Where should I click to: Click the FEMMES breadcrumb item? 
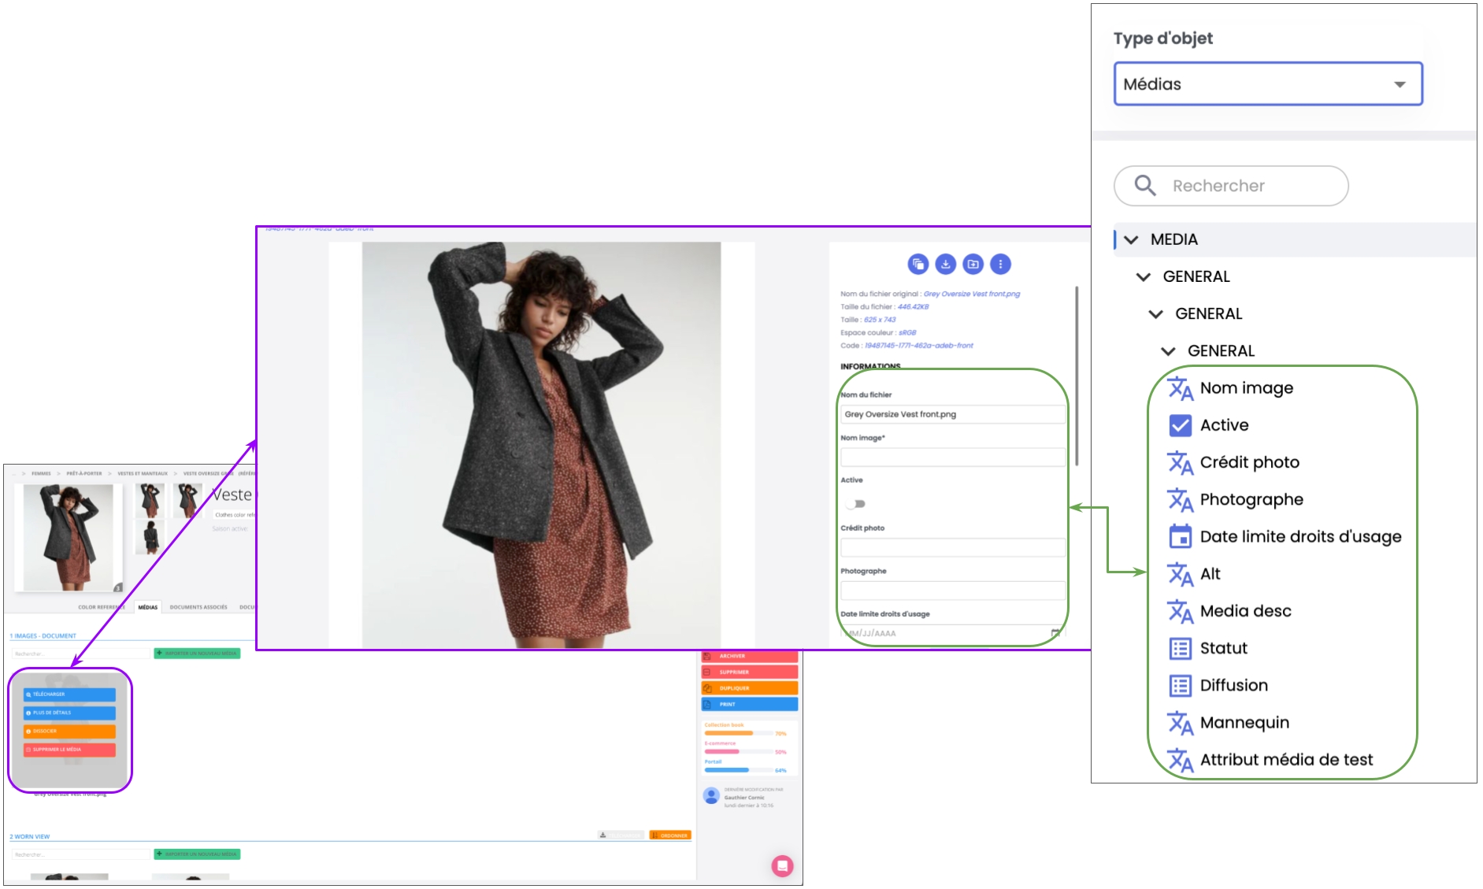tap(41, 473)
